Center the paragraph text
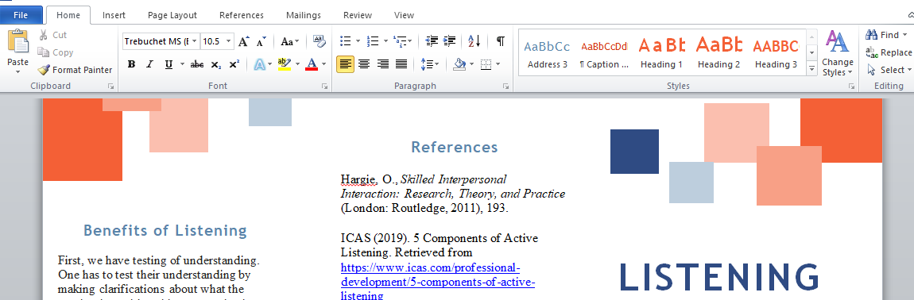The image size is (914, 300). [x=364, y=64]
